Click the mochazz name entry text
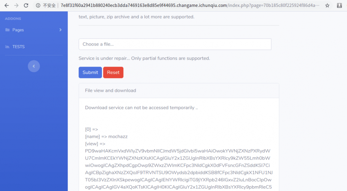The width and height of the screenshot is (347, 191). pos(118,136)
